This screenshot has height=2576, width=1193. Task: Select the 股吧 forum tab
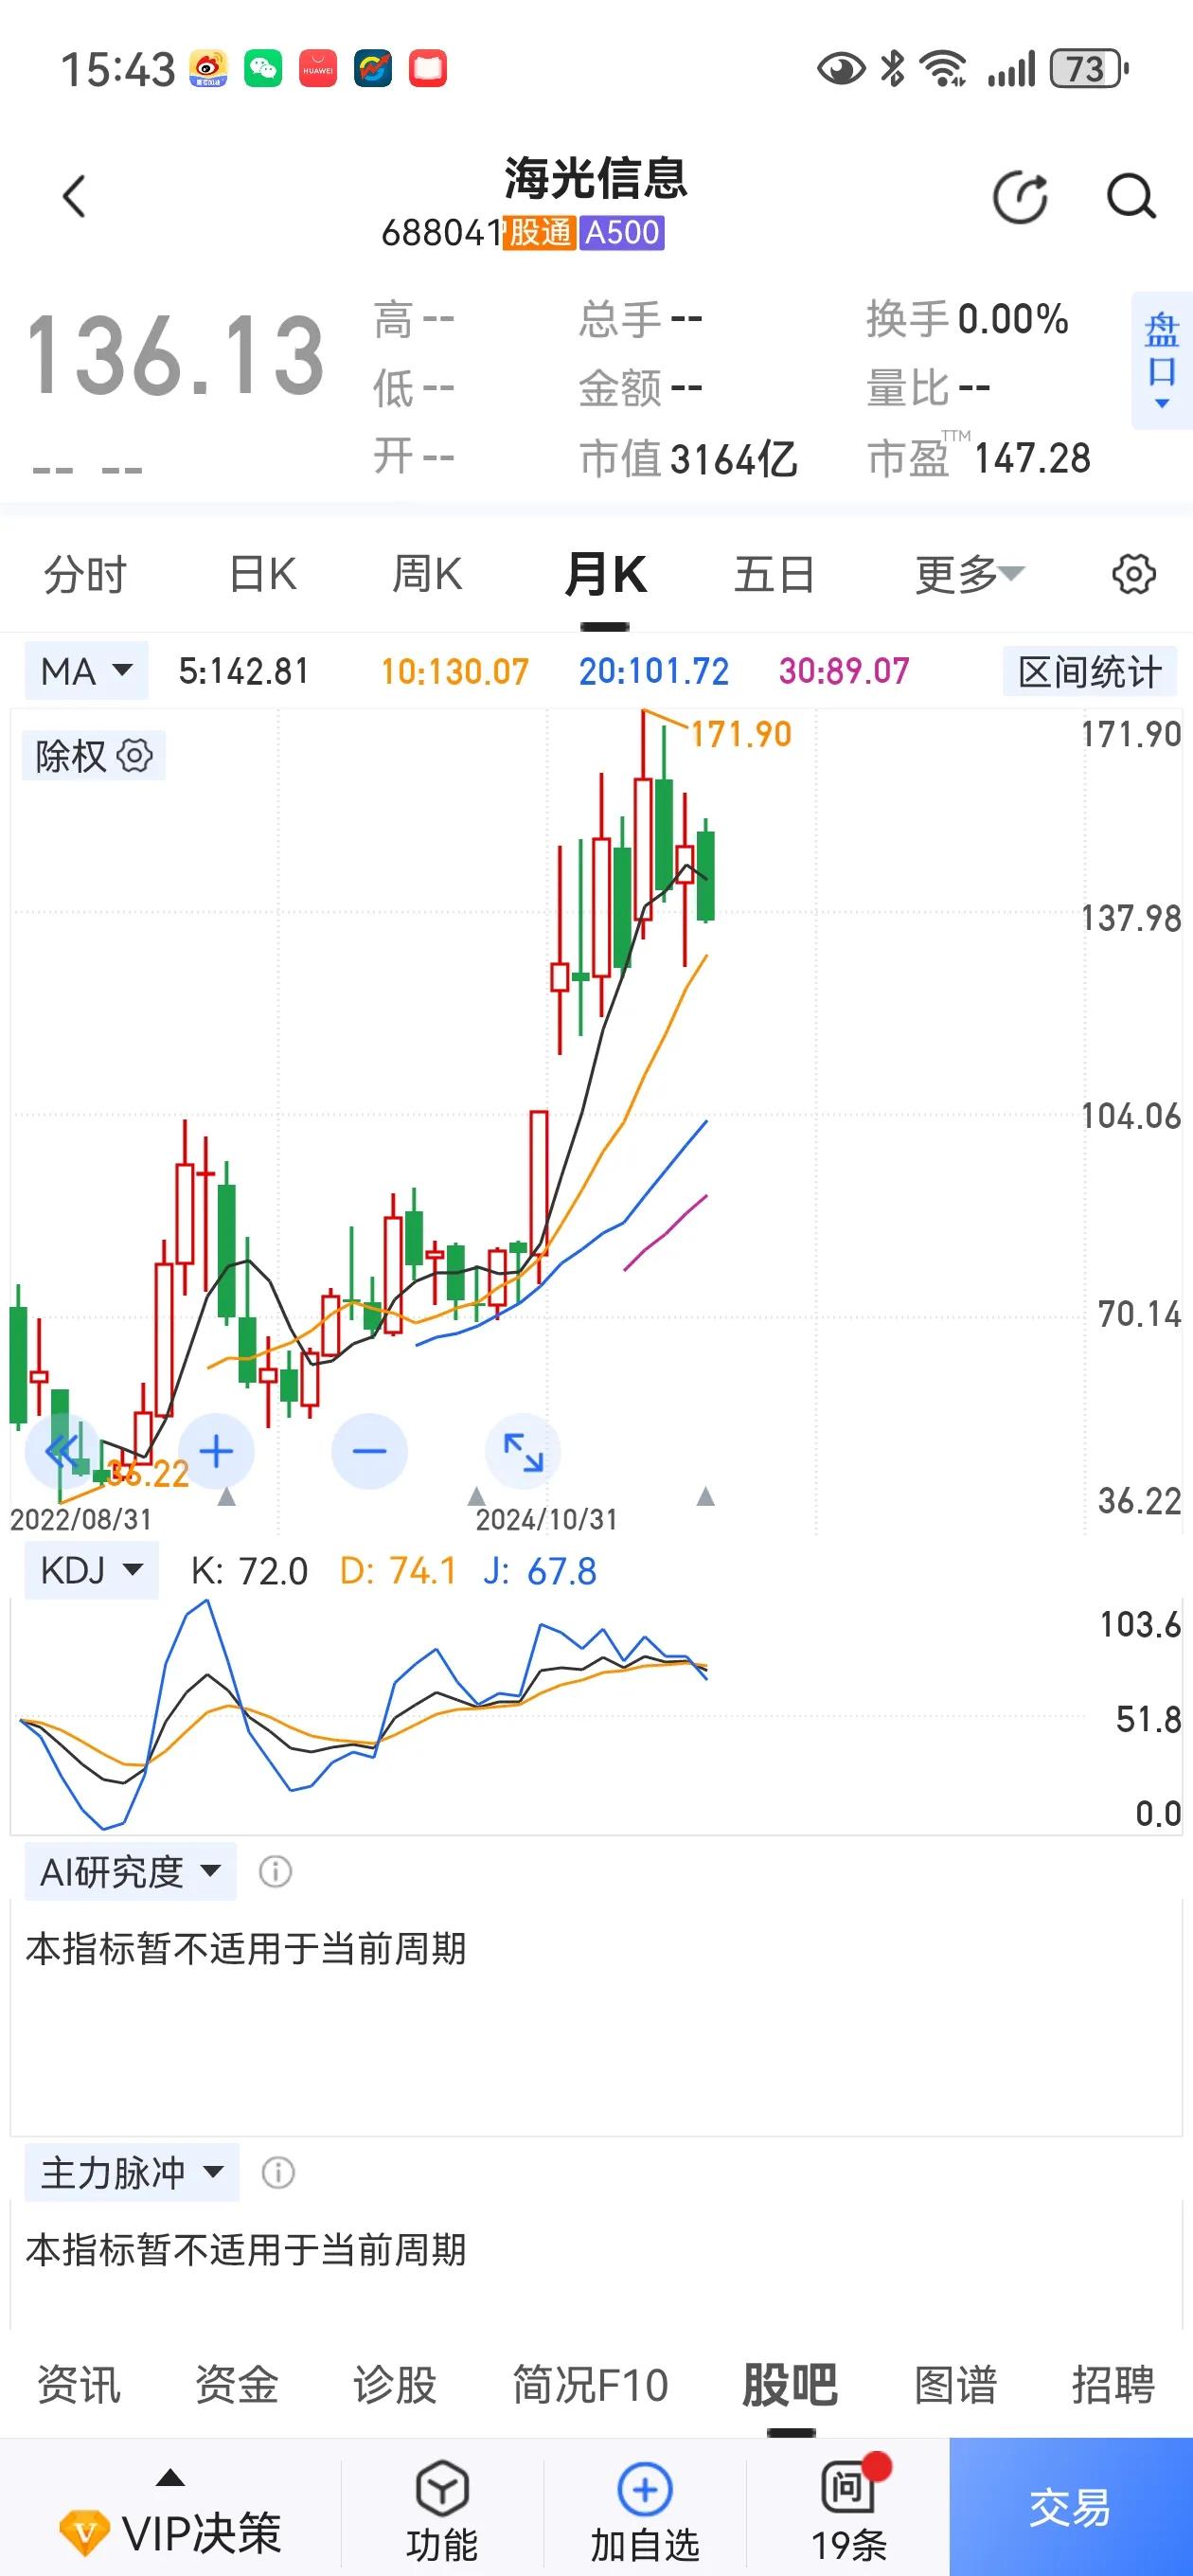[790, 2385]
